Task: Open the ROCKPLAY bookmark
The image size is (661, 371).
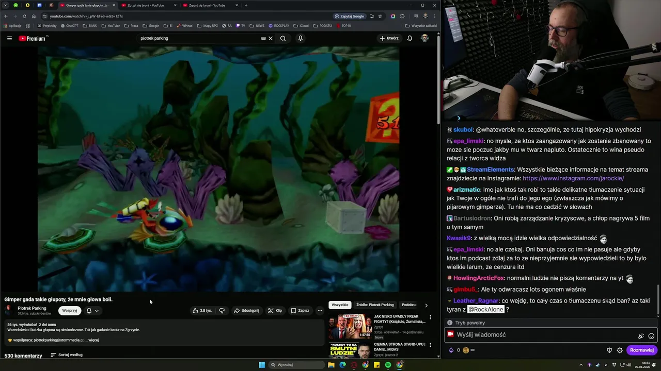Action: [279, 25]
